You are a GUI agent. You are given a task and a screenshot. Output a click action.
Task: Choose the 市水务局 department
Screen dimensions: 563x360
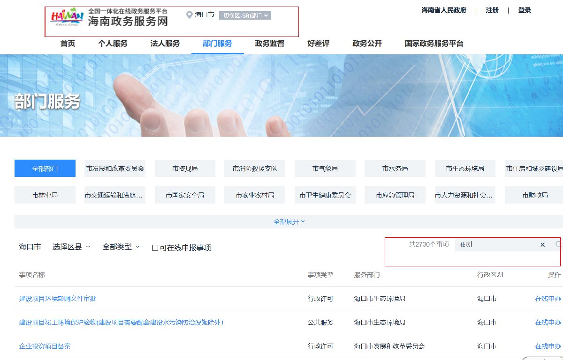tap(395, 168)
